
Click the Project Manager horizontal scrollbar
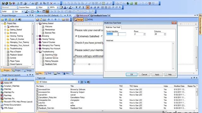pyautogui.click(x=16, y=67)
